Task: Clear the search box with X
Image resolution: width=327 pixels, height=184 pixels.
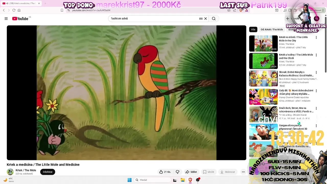Action: point(205,19)
